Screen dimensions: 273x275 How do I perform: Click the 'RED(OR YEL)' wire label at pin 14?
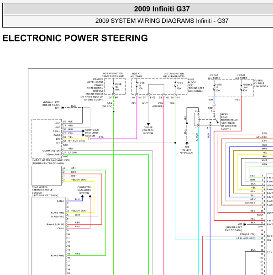247,234
